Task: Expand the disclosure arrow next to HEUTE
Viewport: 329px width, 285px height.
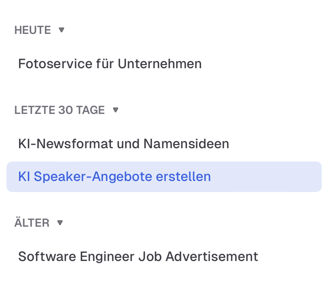Action: [x=62, y=30]
